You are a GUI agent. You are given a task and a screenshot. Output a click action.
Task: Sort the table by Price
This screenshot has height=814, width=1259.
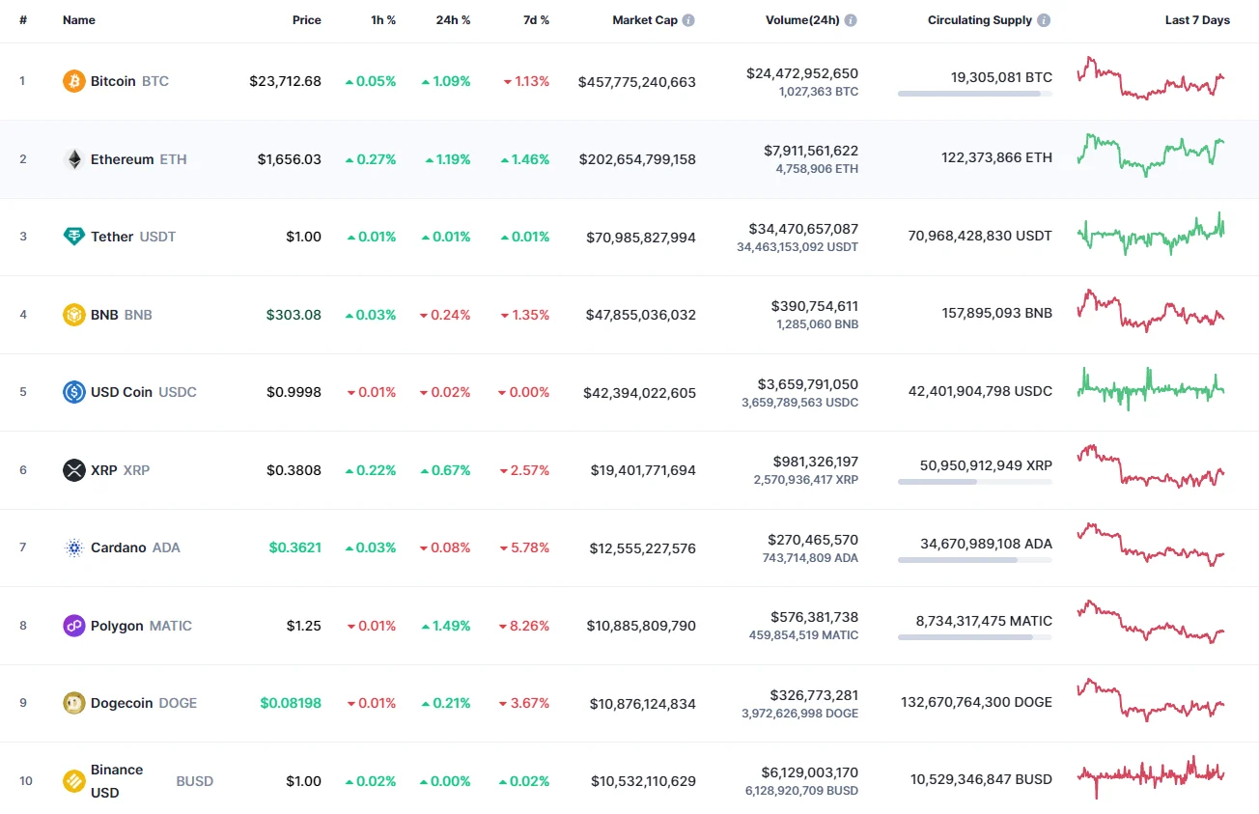coord(306,19)
